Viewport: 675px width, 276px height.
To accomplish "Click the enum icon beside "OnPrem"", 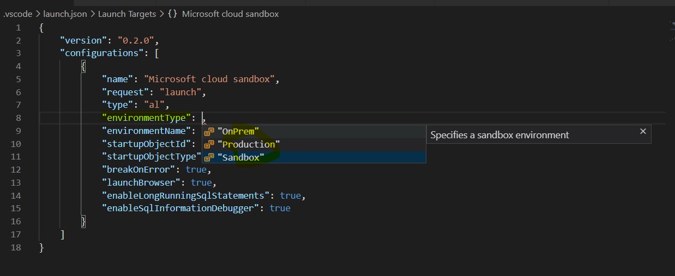I will (209, 131).
